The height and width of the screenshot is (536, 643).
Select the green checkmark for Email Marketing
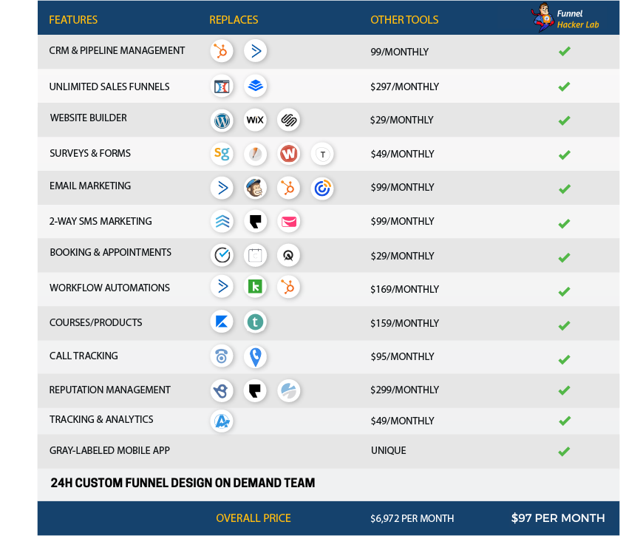pos(565,189)
